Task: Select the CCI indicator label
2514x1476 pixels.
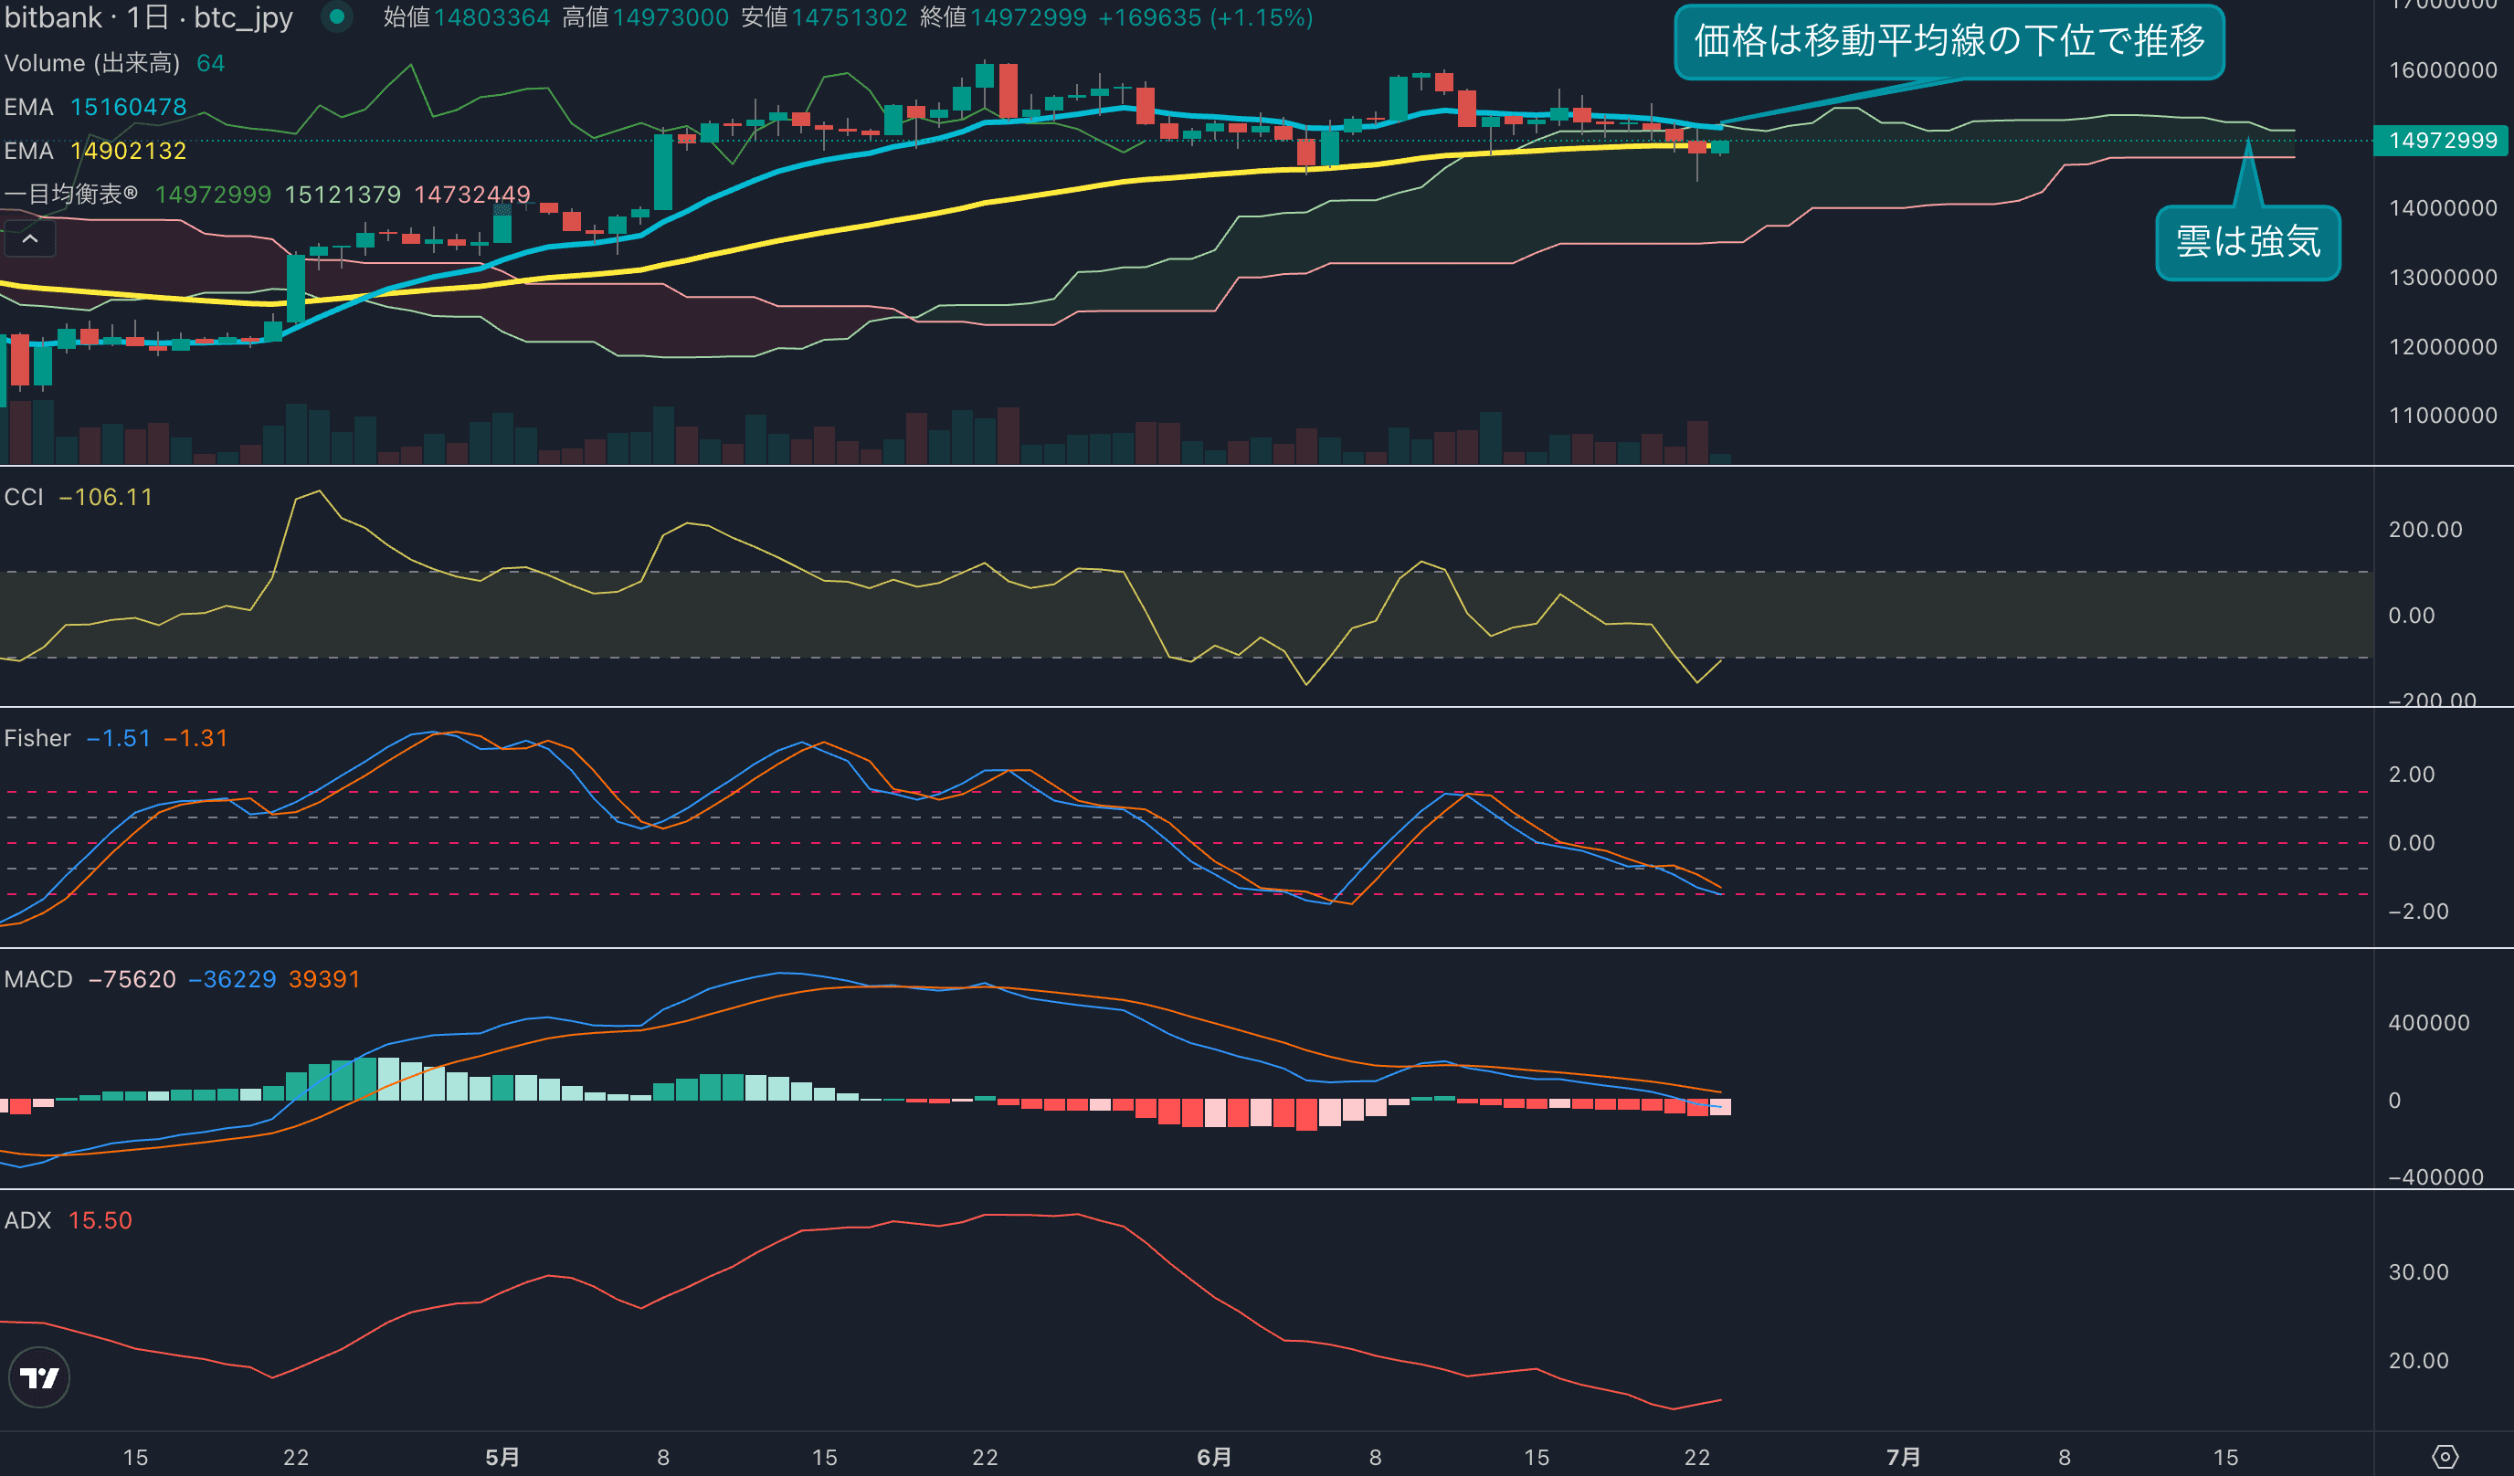Action: pos(24,497)
